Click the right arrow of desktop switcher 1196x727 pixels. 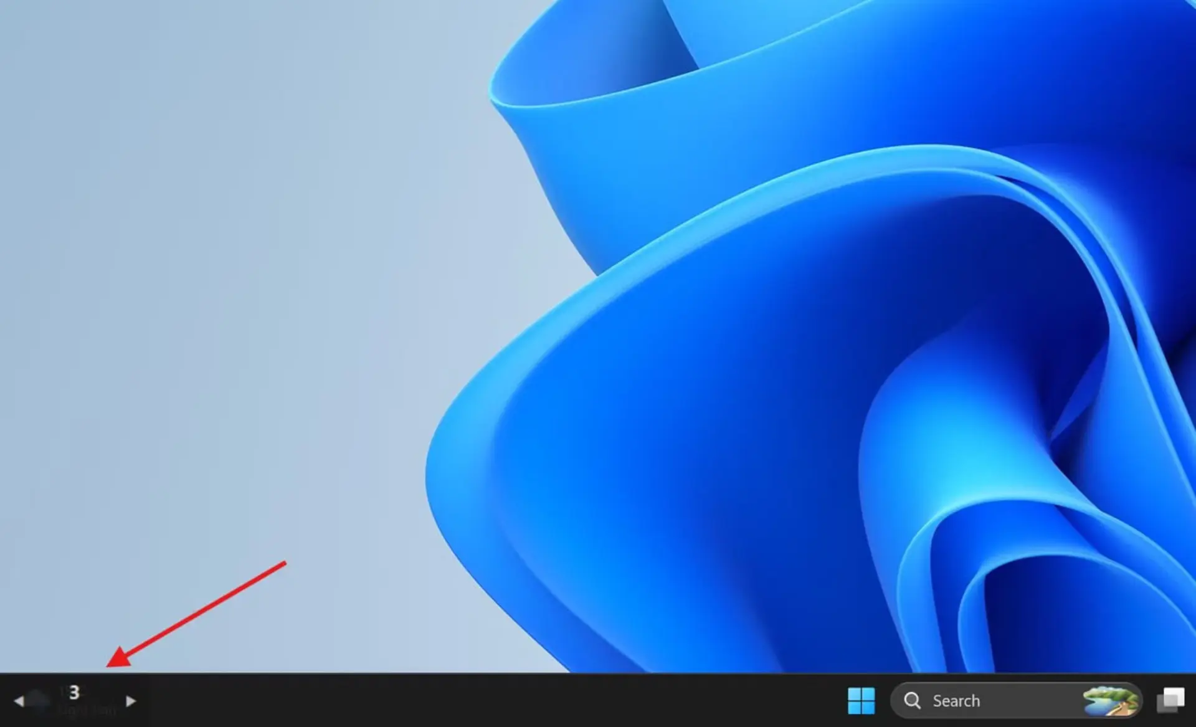coord(131,701)
